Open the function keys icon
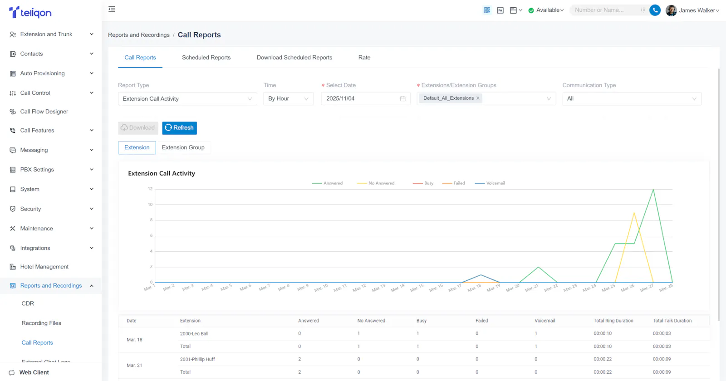 (500, 10)
